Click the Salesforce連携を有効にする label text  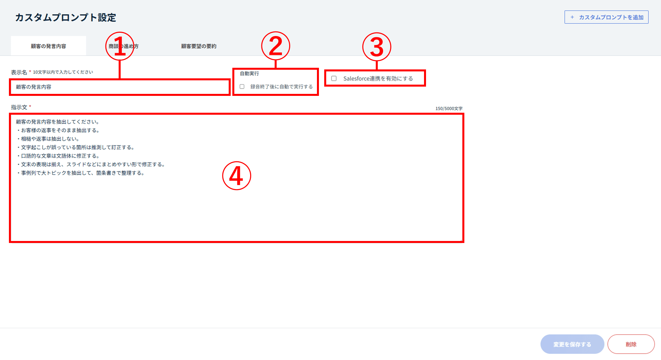[x=378, y=78]
